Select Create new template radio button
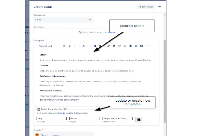 (38, 113)
